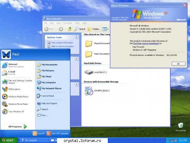The image size is (190, 143).
Task: Click the Log Off button
Action: (38, 134)
